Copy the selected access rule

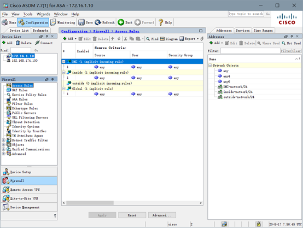(x=132, y=39)
